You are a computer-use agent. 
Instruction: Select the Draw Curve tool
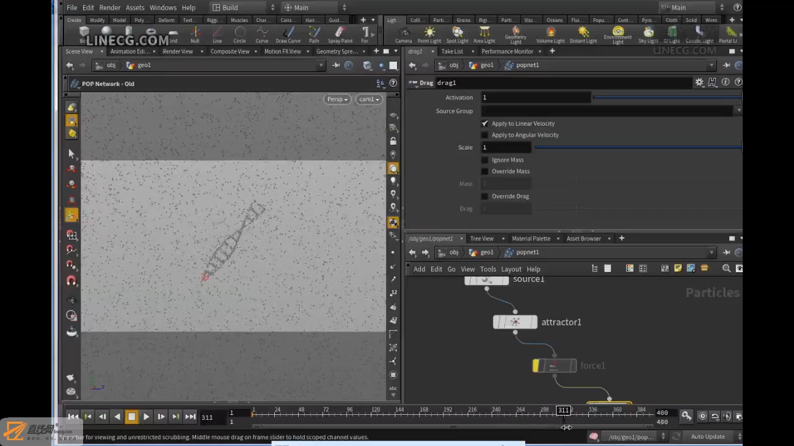point(288,34)
